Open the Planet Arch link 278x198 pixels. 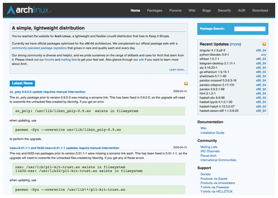(208, 156)
